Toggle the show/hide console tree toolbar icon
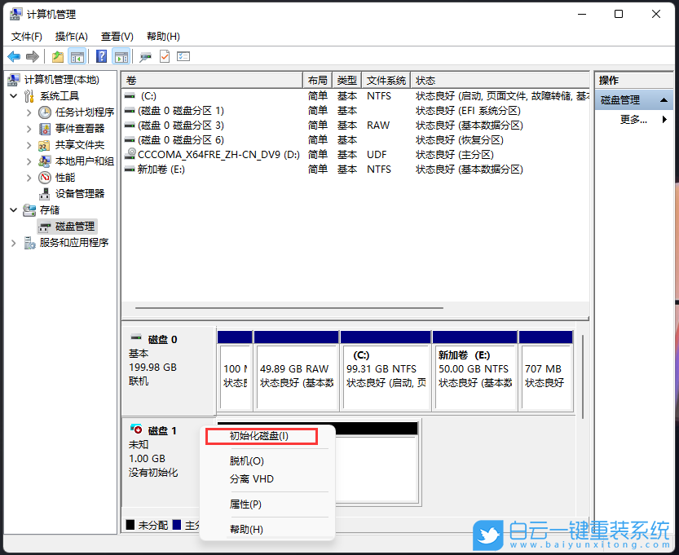Screen dimensions: 679x555 pyautogui.click(x=77, y=56)
